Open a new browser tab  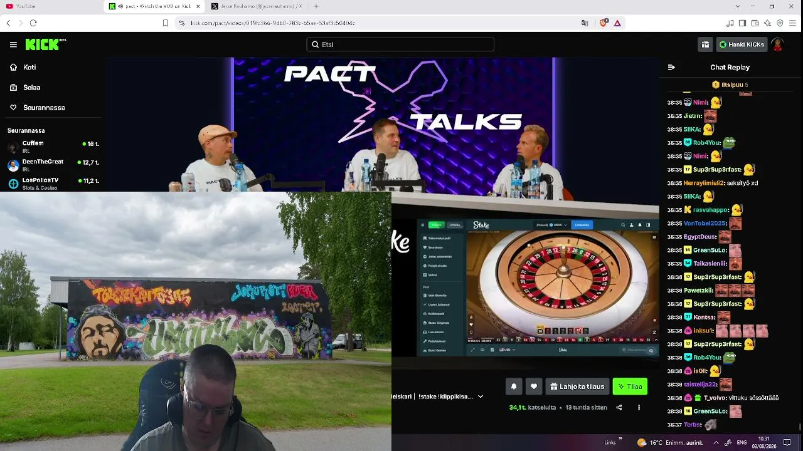(316, 6)
